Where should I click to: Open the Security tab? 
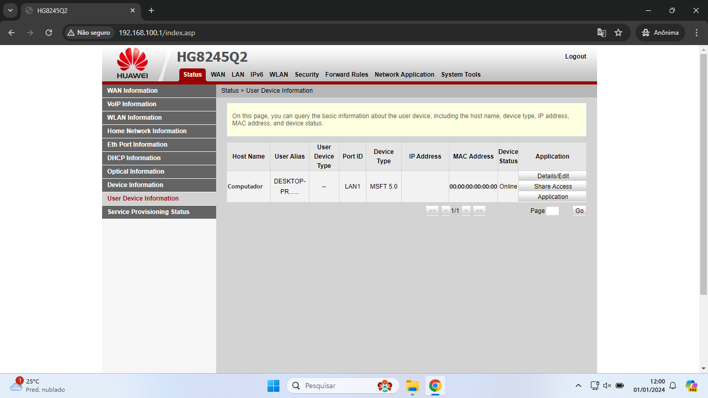coord(307,75)
